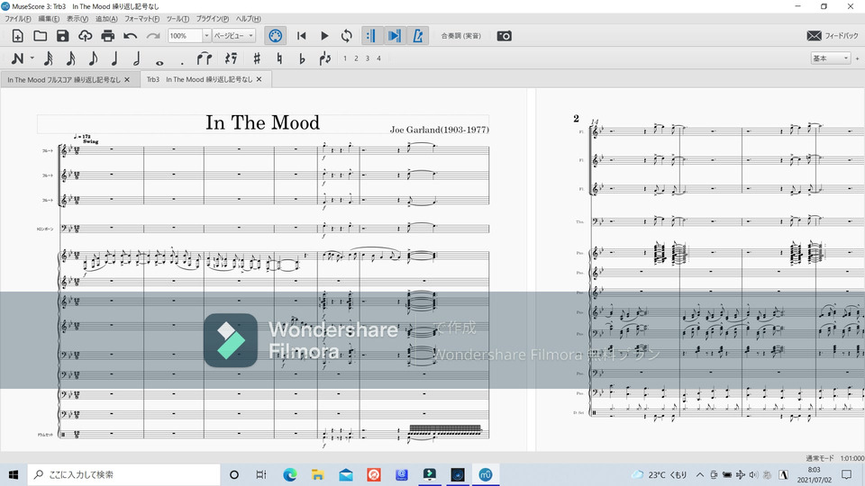The width and height of the screenshot is (865, 486).
Task: Take a snapshot with the camera icon
Action: (x=505, y=36)
